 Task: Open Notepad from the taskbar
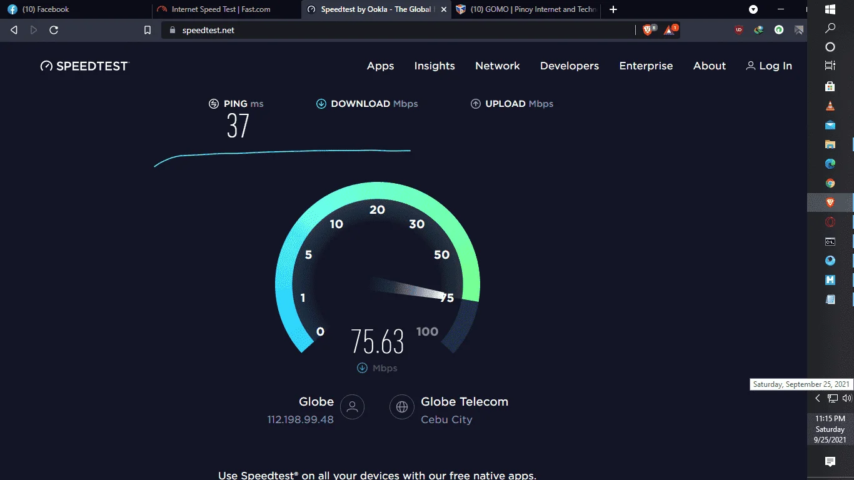[830, 299]
